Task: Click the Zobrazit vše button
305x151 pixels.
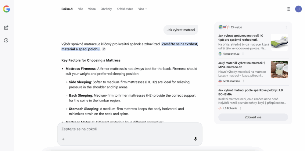Action: click(x=253, y=117)
